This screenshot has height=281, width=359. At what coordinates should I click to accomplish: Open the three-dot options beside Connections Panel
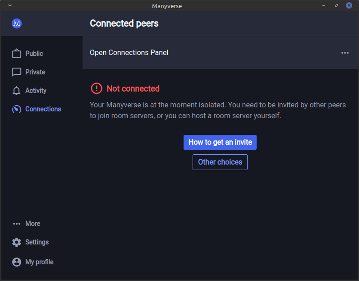[345, 53]
